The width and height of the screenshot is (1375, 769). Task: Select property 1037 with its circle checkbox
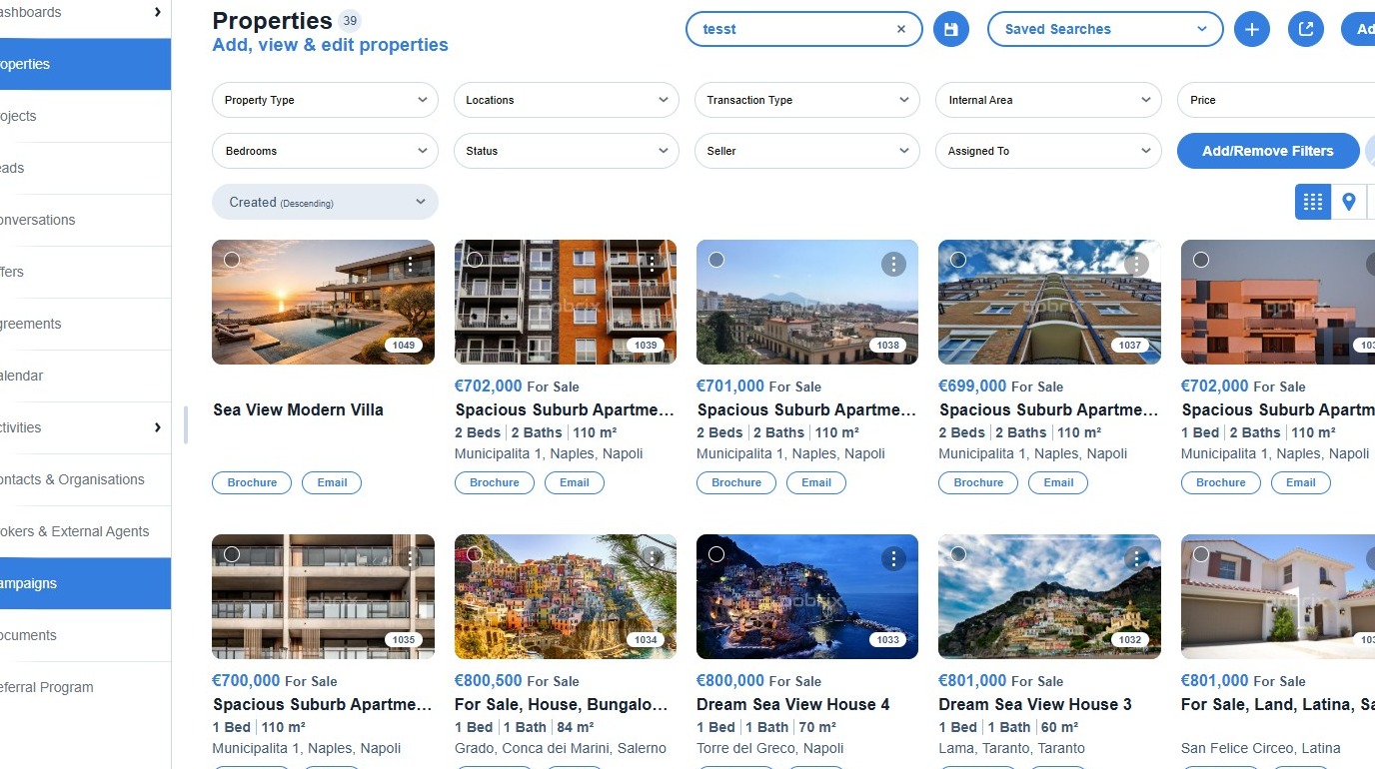(958, 260)
